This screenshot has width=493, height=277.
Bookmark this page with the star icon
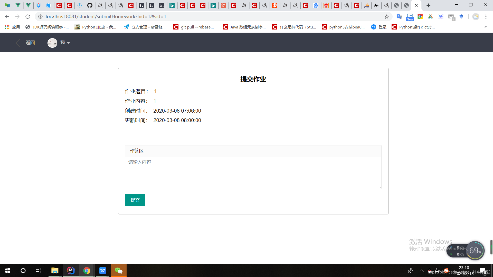[387, 16]
